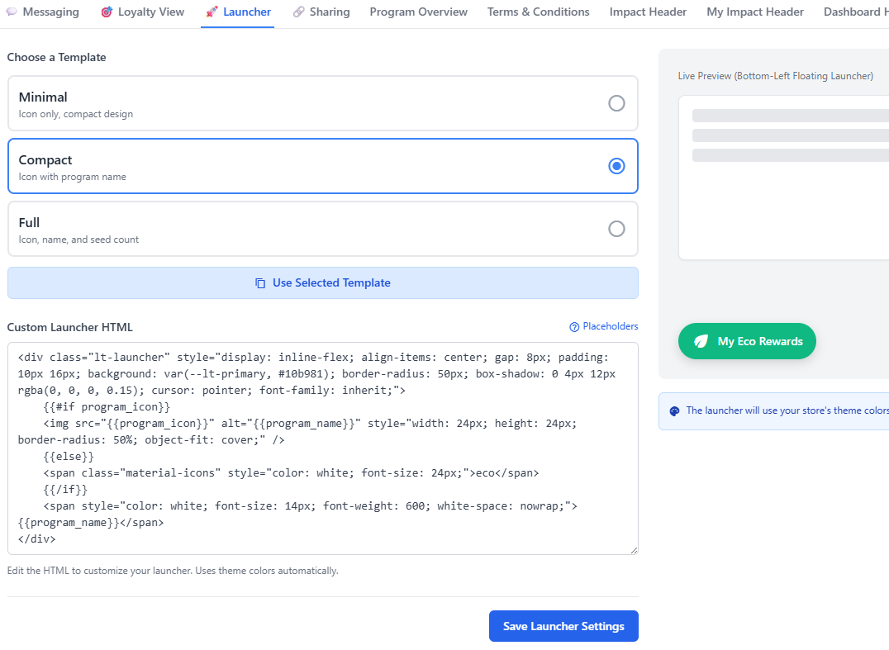Click the My Eco Rewards preview launcher
Viewport: 889px width, 650px height.
point(747,341)
